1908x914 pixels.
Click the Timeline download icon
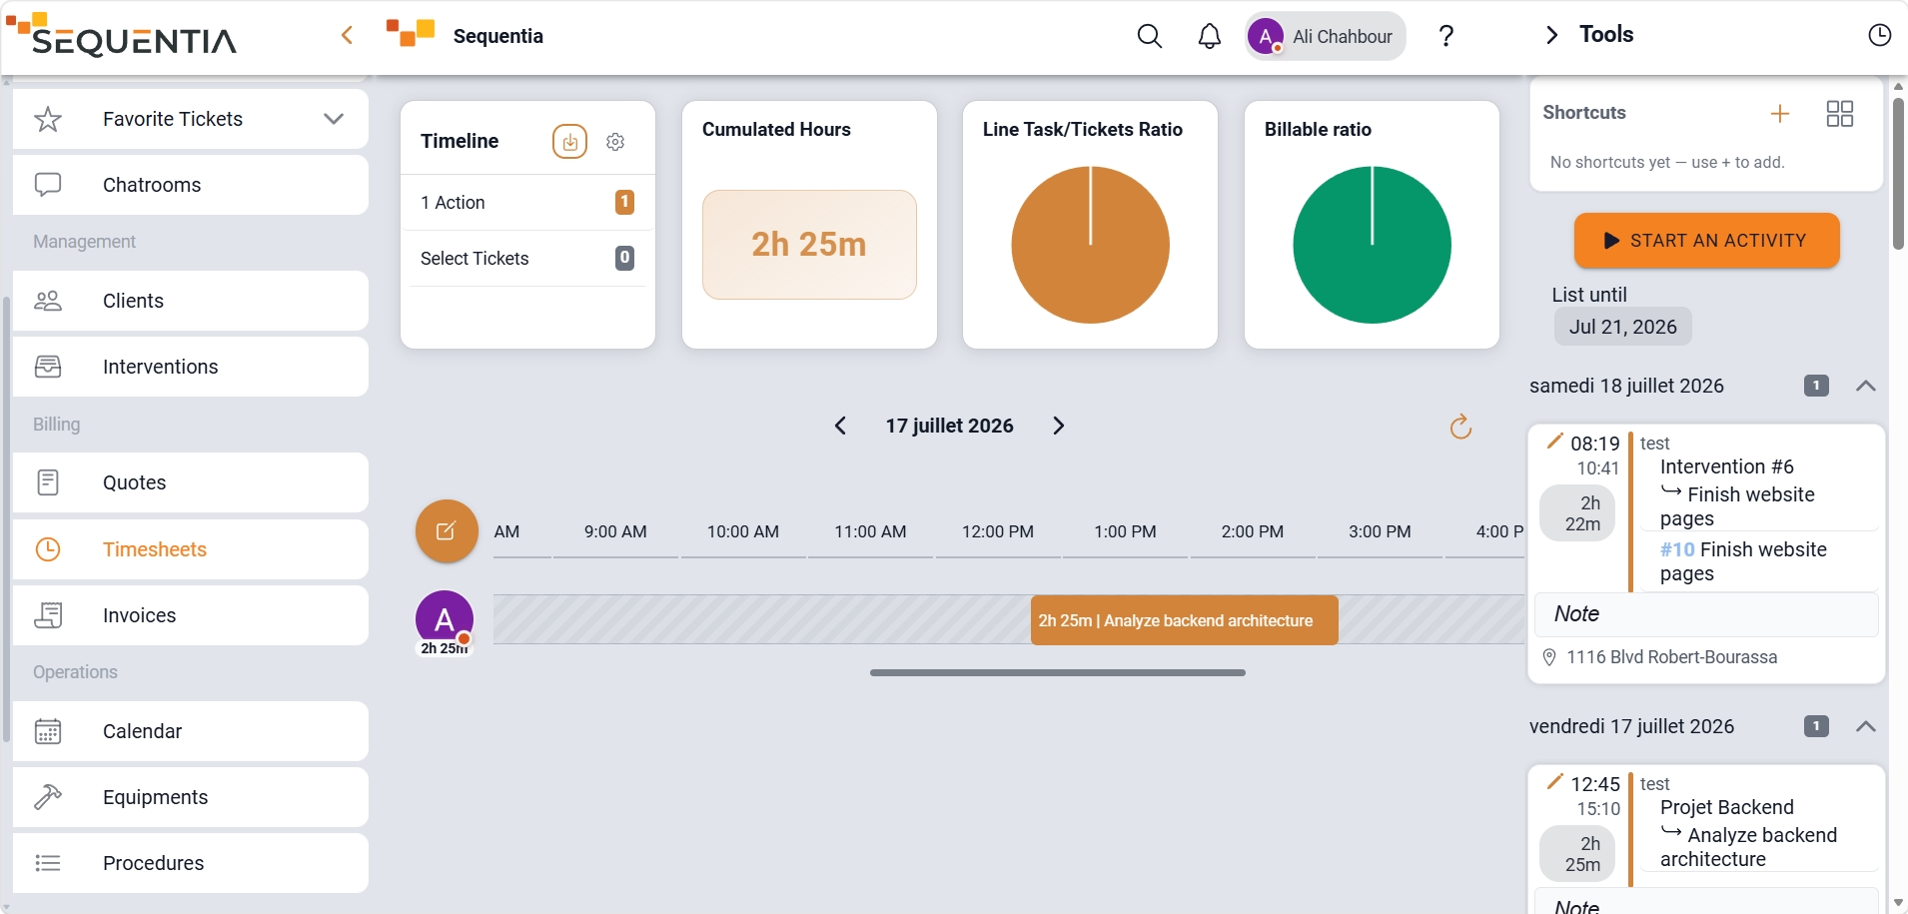tap(569, 142)
